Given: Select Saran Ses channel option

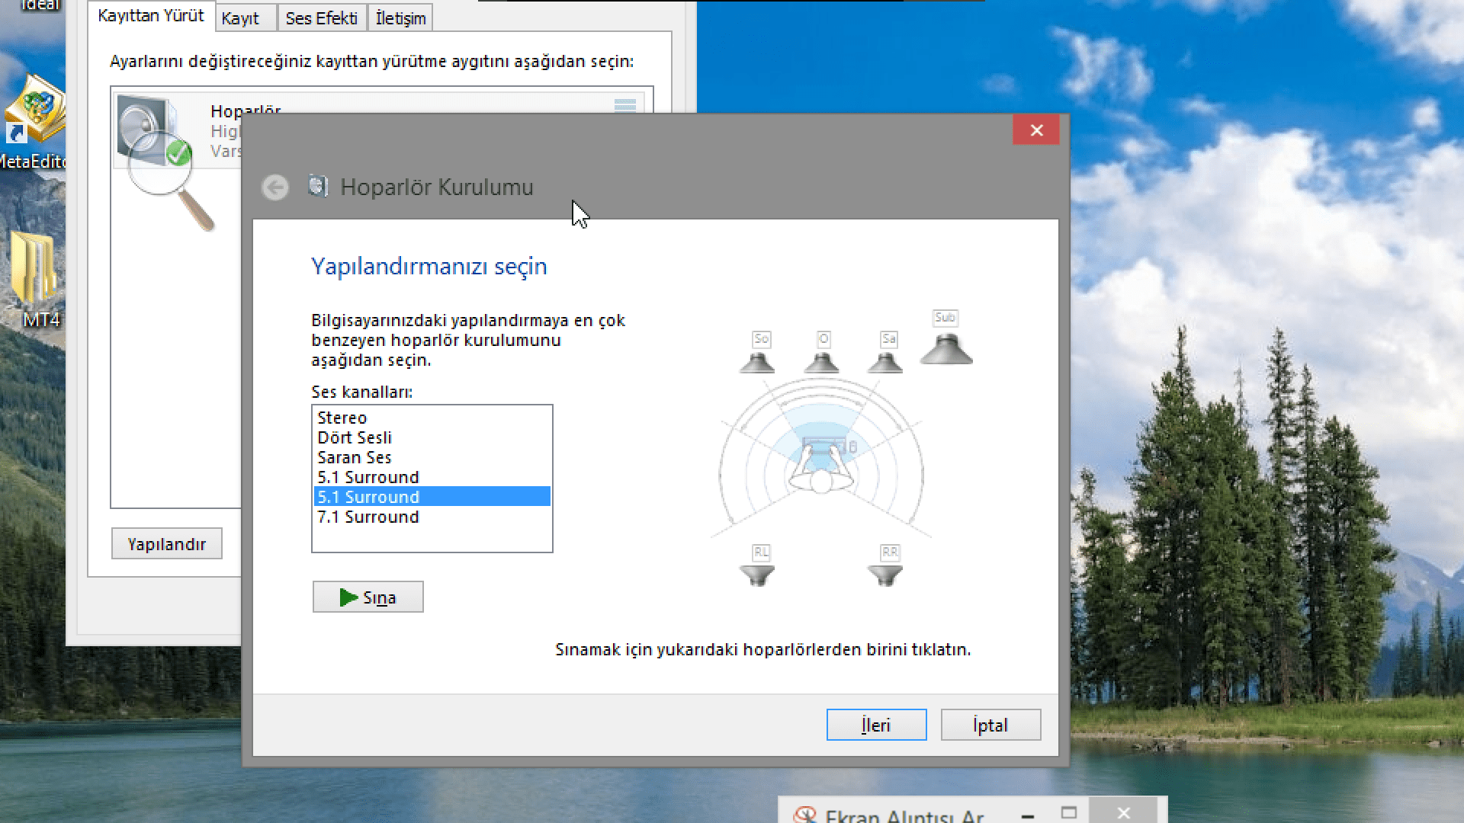Looking at the screenshot, I should pyautogui.click(x=355, y=457).
